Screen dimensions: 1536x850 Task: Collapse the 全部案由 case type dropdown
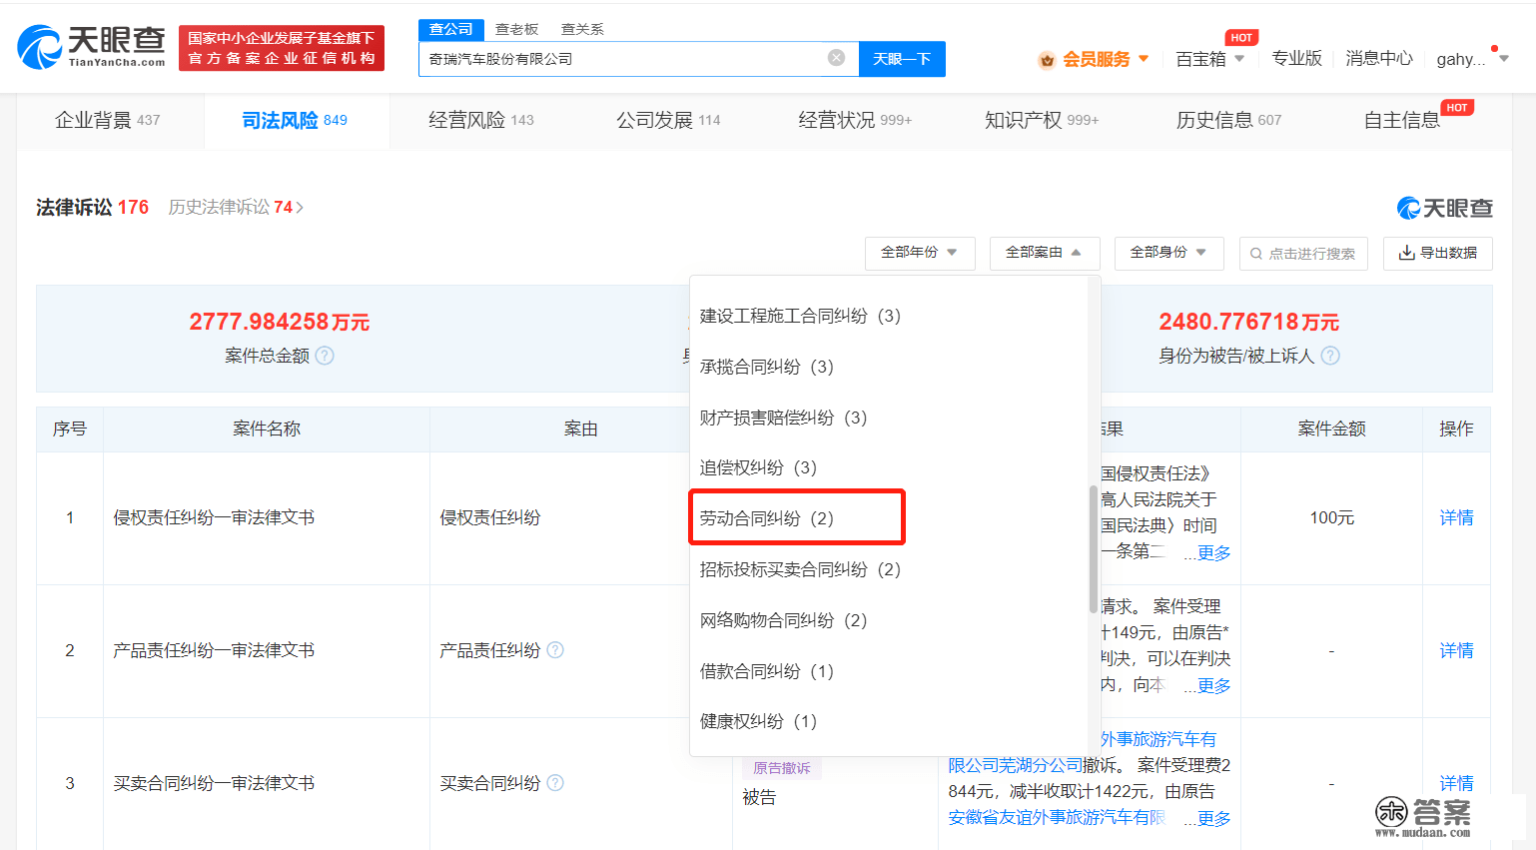click(x=1045, y=253)
